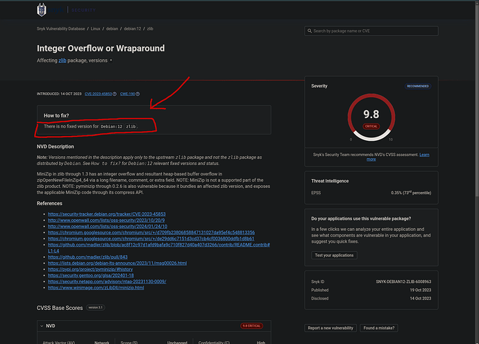Follow the zlib package link in subtitle
The height and width of the screenshot is (344, 479).
point(62,60)
